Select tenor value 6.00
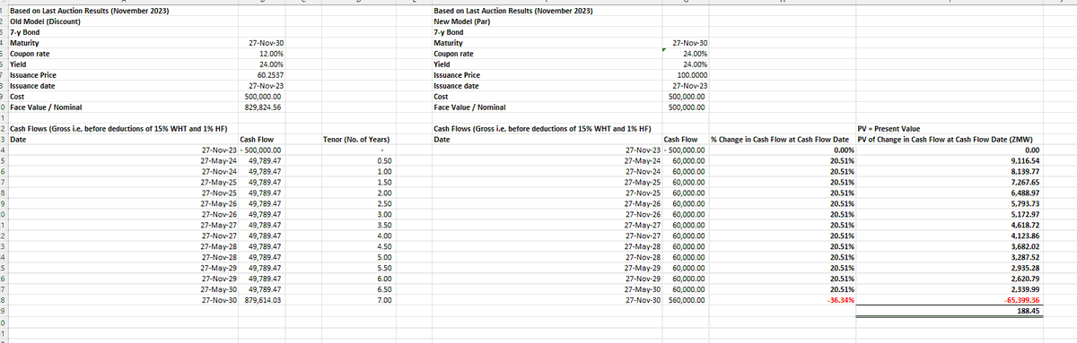The width and height of the screenshot is (1077, 343). 383,279
